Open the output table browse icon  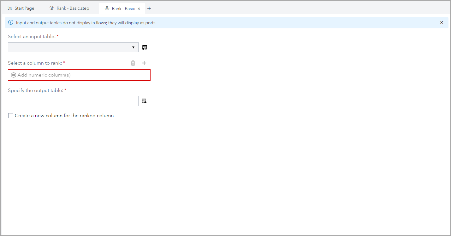(x=144, y=101)
